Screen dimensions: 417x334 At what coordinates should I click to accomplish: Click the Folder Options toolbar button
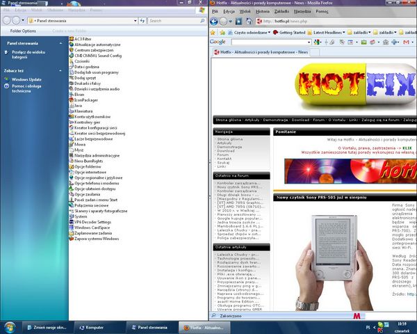click(x=23, y=31)
